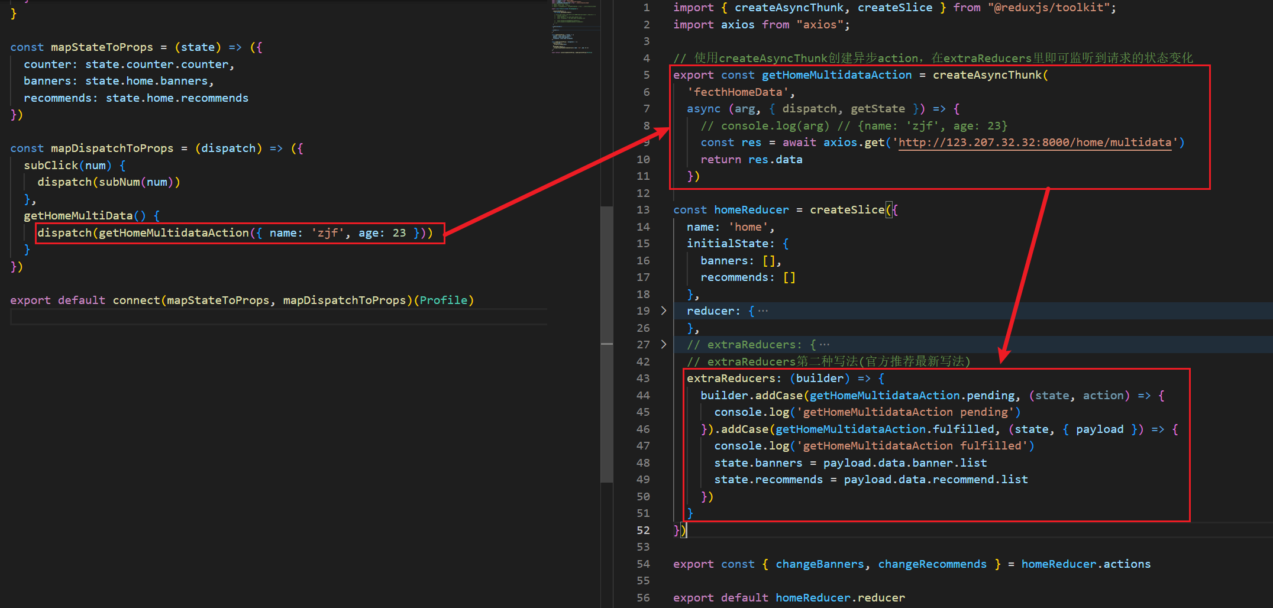Viewport: 1273px width, 608px height.
Task: Click 'state.counter.counter' in left editor
Action: [x=157, y=64]
